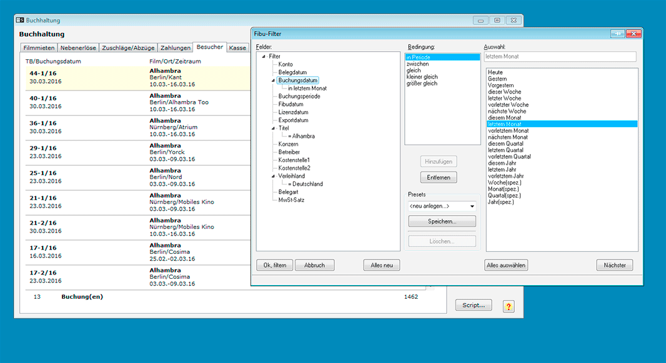Image resolution: width=666 pixels, height=363 pixels.
Task: Click the Auswahl text input field
Action: 560,57
